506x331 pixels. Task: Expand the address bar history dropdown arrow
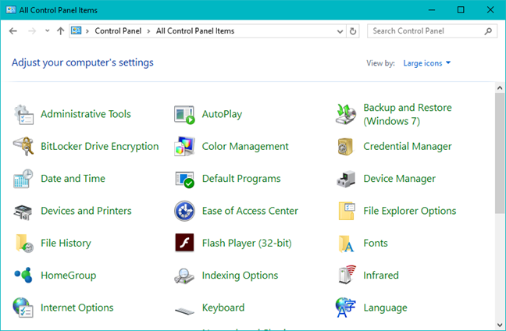point(340,31)
